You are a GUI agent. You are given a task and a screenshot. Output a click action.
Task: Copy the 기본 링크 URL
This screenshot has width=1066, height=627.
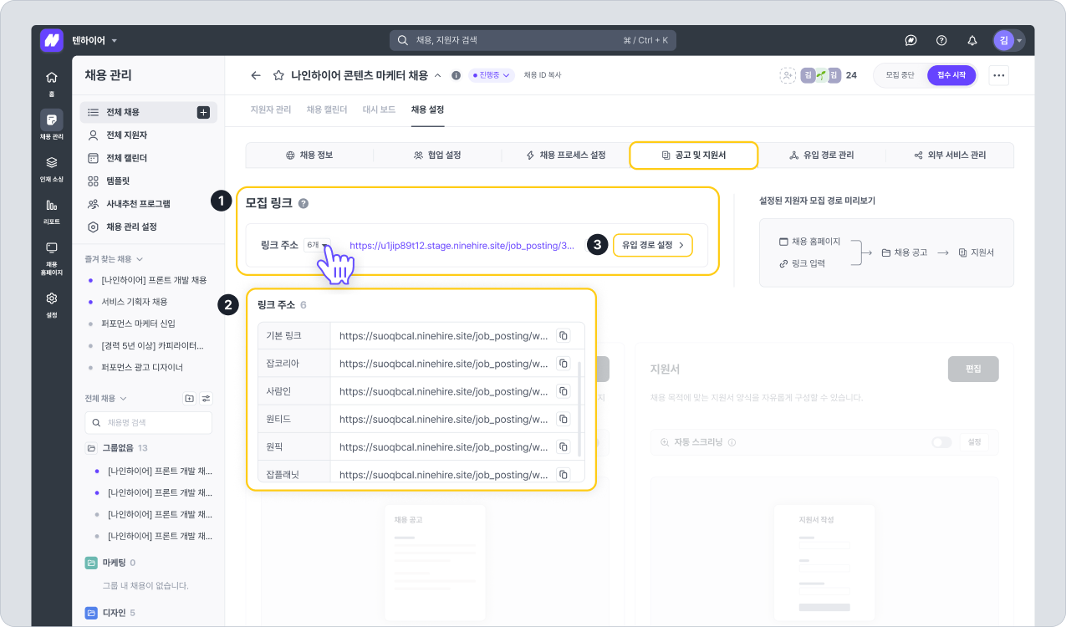(x=564, y=336)
